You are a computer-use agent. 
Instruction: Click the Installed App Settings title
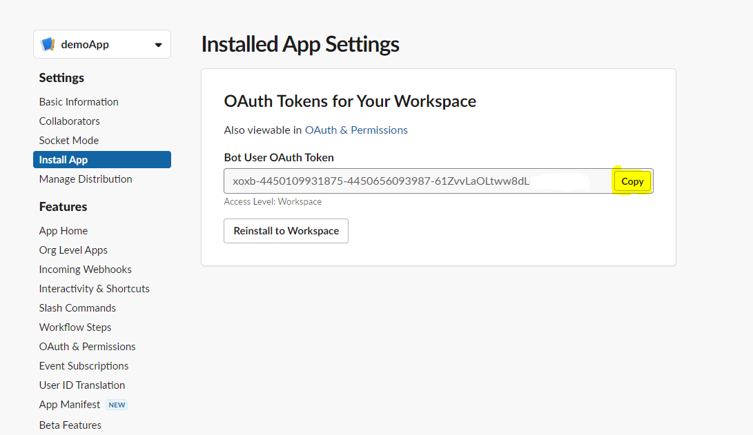tap(300, 44)
